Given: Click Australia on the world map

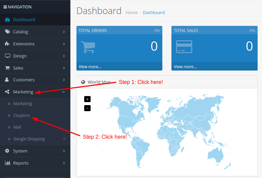Looking at the screenshot, I should point(216,155).
